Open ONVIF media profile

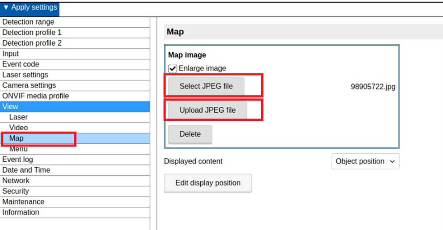point(36,96)
